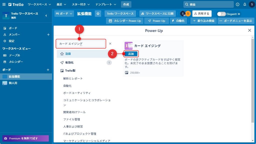Open 解析とレポート category
The image size is (256, 144).
click(73, 78)
